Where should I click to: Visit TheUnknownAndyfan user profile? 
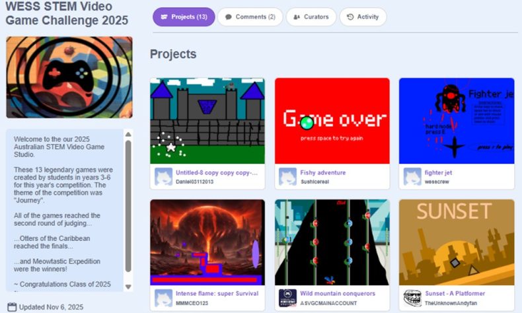[x=451, y=303]
